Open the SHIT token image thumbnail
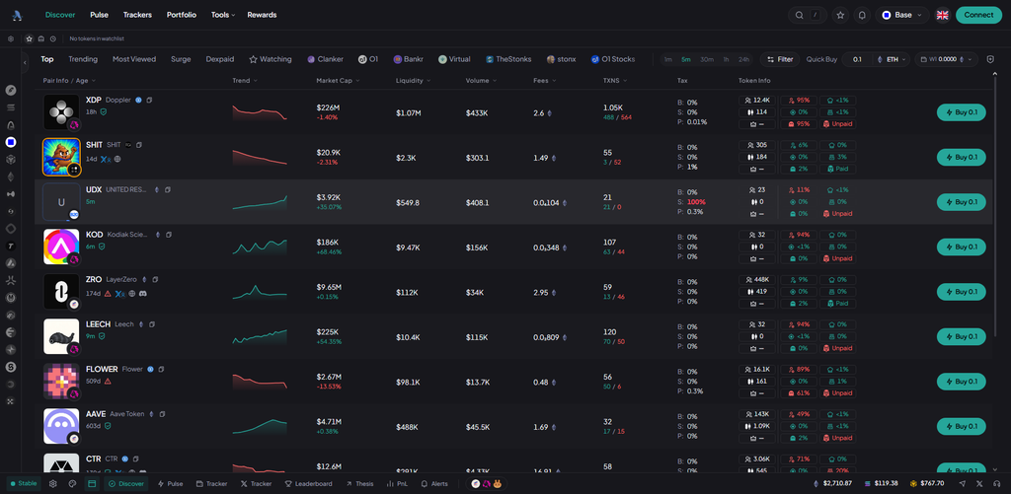The height and width of the screenshot is (494, 1011). coord(61,157)
